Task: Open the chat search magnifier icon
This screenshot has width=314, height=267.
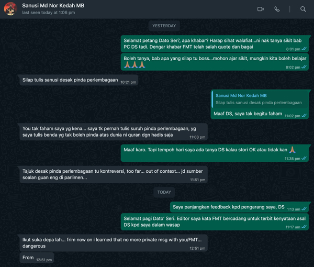Action: [303, 9]
